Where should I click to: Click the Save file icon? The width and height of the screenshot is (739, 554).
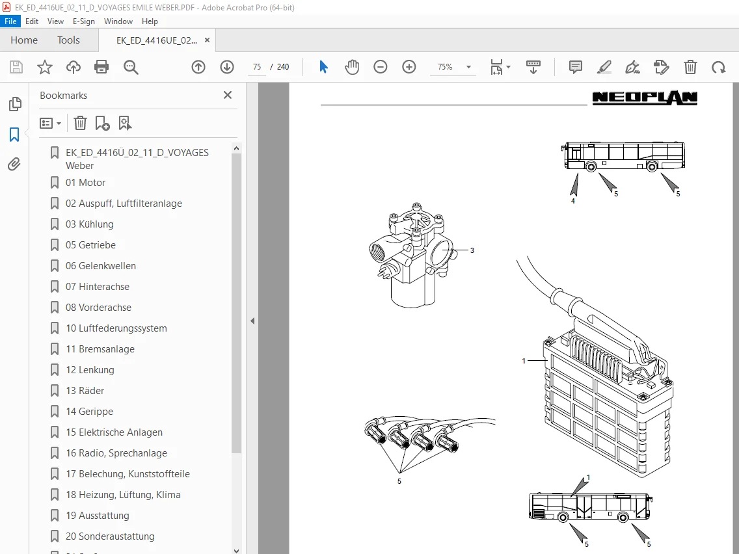point(16,67)
